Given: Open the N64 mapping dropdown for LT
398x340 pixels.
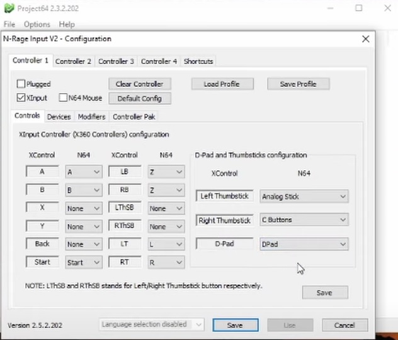Looking at the screenshot, I should click(x=166, y=244).
